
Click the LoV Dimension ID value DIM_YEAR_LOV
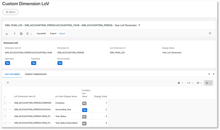click(x=117, y=53)
